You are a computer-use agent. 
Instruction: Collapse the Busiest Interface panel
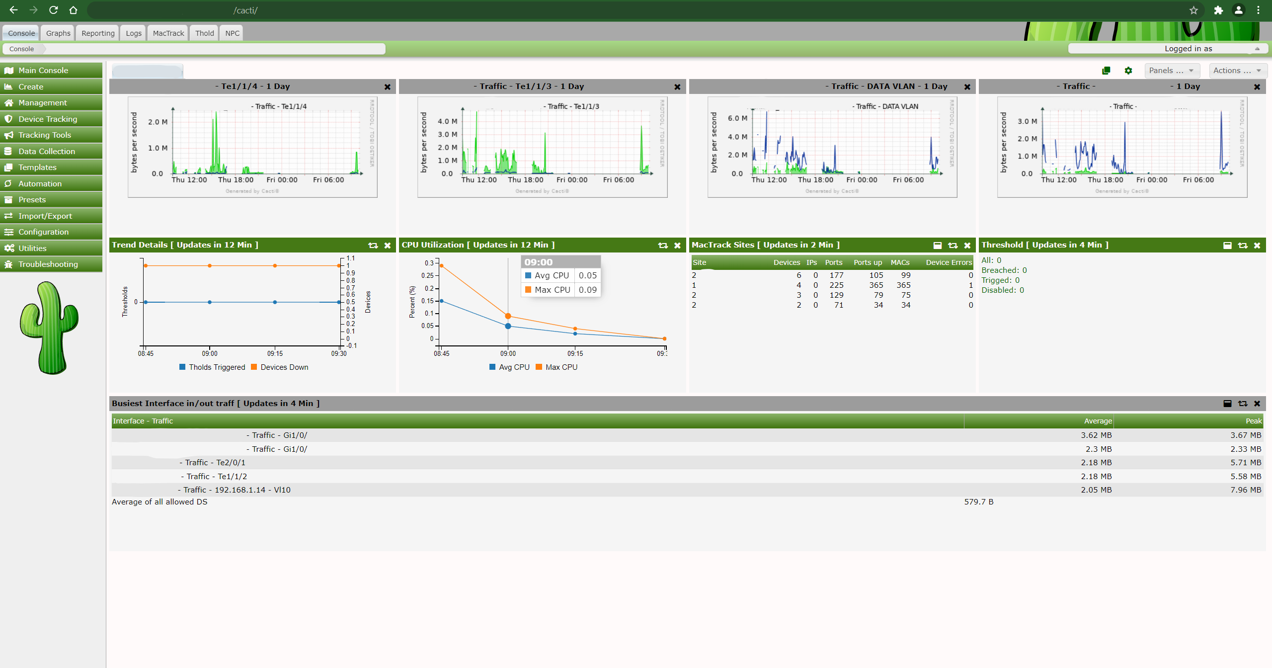(x=1227, y=404)
